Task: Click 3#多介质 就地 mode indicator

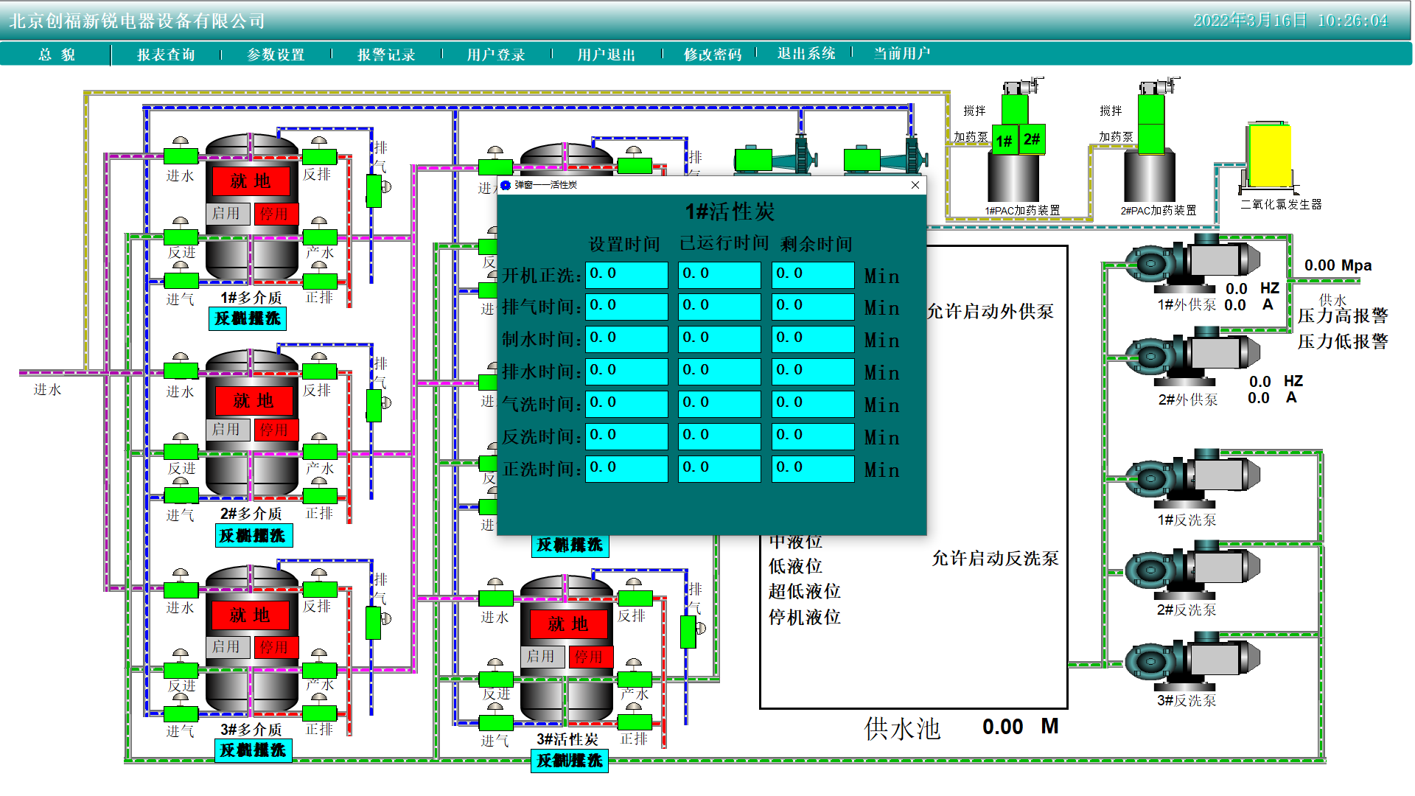Action: tap(251, 615)
